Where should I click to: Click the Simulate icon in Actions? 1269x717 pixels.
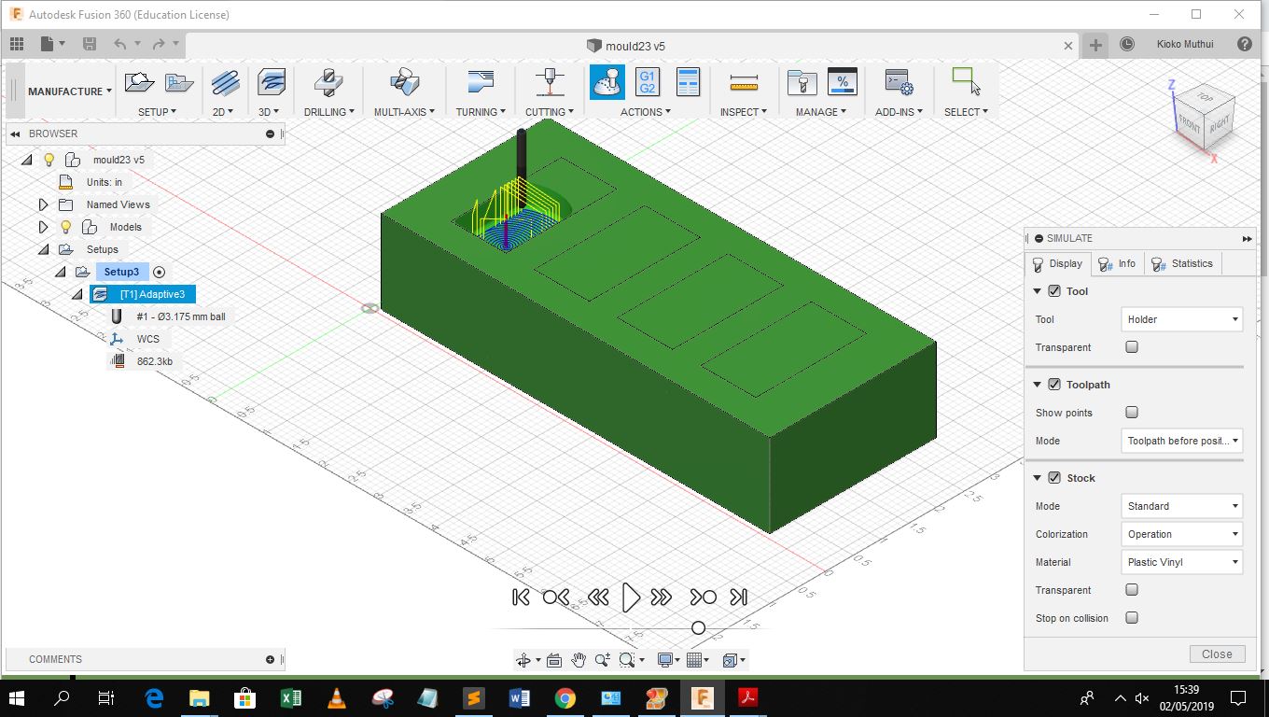pos(607,82)
